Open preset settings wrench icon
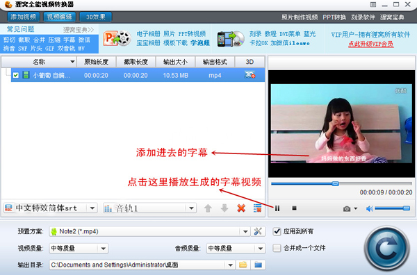The height and width of the screenshot is (275, 417). click(258, 231)
